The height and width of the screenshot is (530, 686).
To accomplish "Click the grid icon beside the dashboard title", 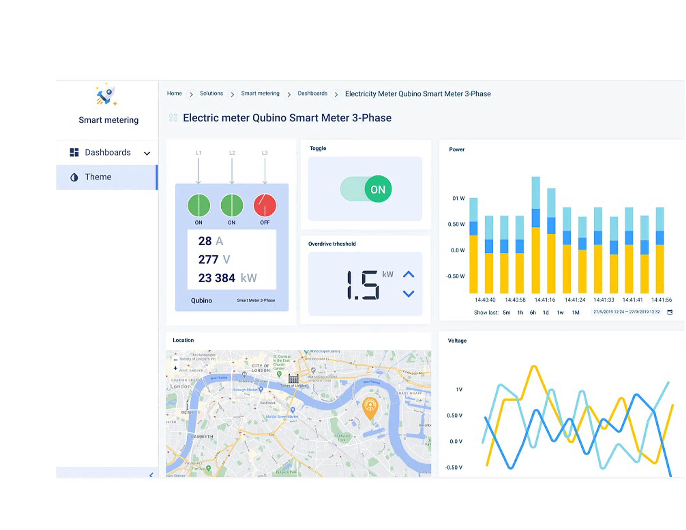I will 173,118.
